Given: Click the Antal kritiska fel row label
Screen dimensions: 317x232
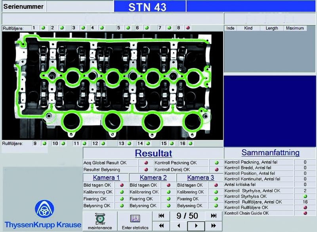Looking at the screenshot, I should [x=240, y=185].
